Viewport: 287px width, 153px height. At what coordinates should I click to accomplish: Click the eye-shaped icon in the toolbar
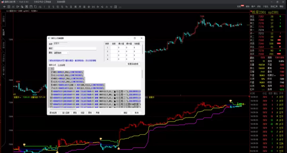click(x=89, y=7)
